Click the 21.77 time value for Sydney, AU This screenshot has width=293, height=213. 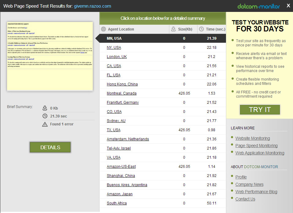point(212,121)
